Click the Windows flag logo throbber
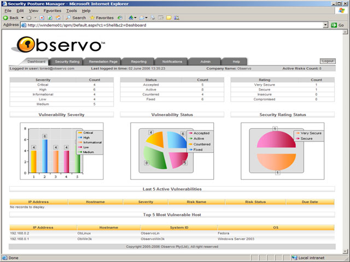This screenshot has width=350, height=262. (341, 10)
